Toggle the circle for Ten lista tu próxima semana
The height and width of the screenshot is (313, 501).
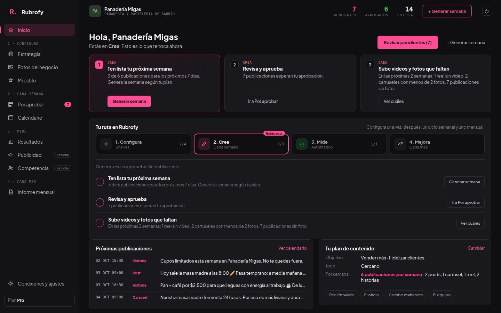click(x=100, y=182)
